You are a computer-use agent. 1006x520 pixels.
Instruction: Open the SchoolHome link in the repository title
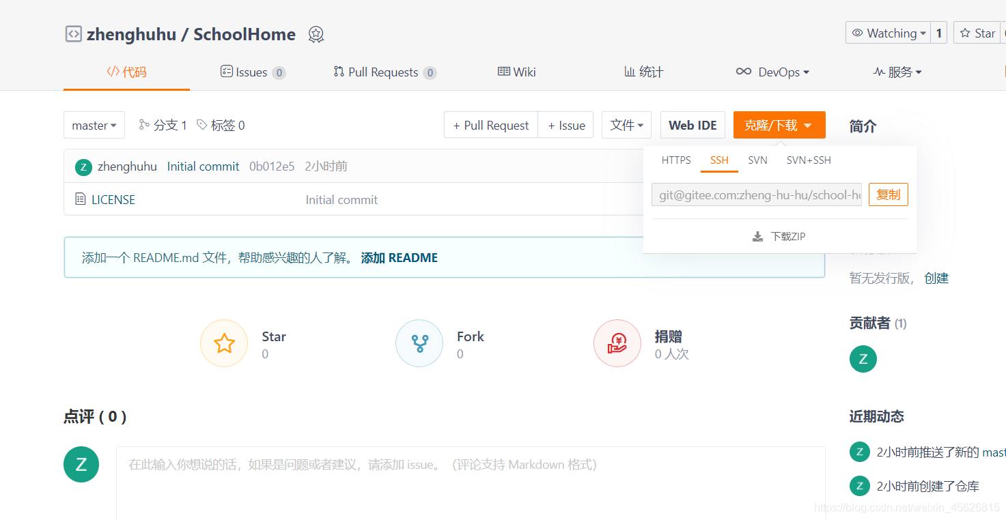244,34
